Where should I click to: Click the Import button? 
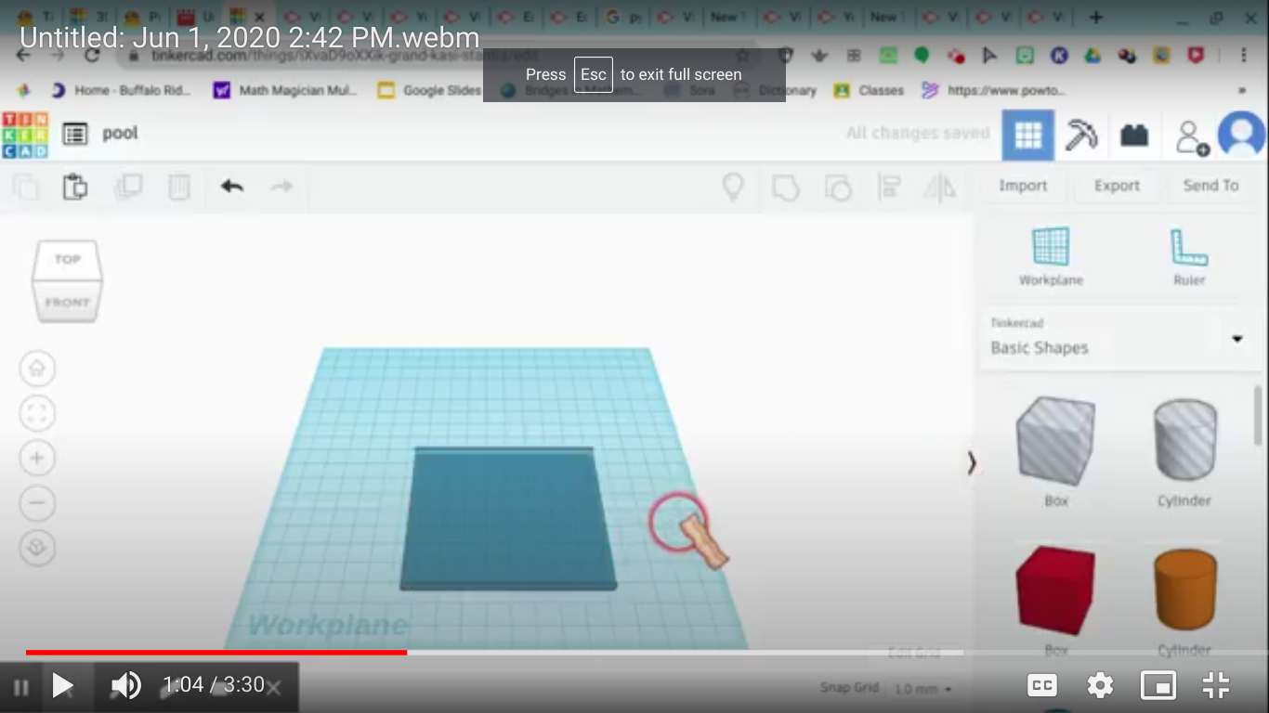click(1023, 186)
